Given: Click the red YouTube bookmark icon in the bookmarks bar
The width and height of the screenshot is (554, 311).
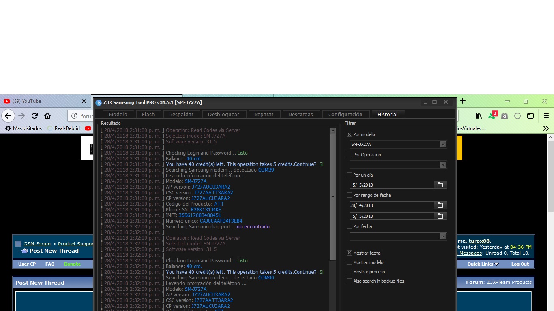Looking at the screenshot, I should 88,128.
